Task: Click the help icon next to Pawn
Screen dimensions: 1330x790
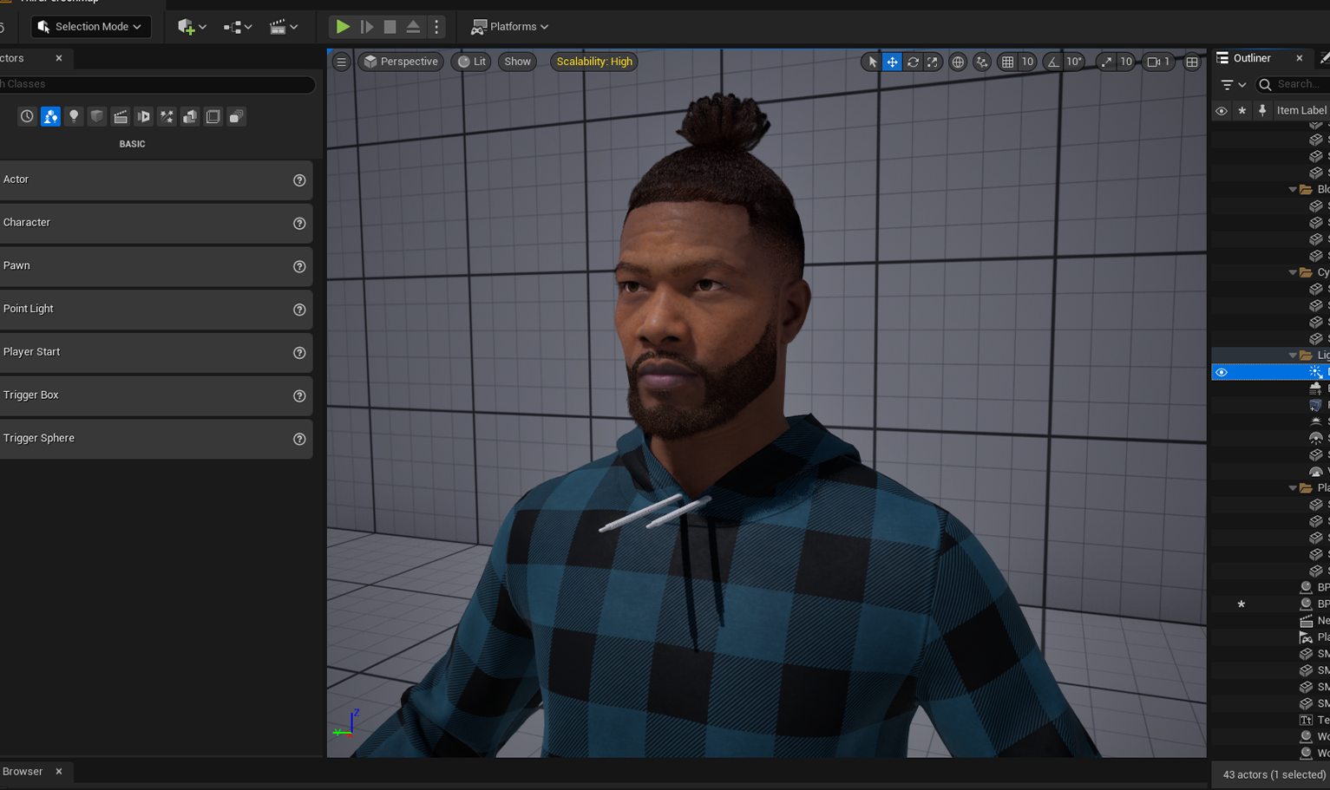Action: click(299, 266)
